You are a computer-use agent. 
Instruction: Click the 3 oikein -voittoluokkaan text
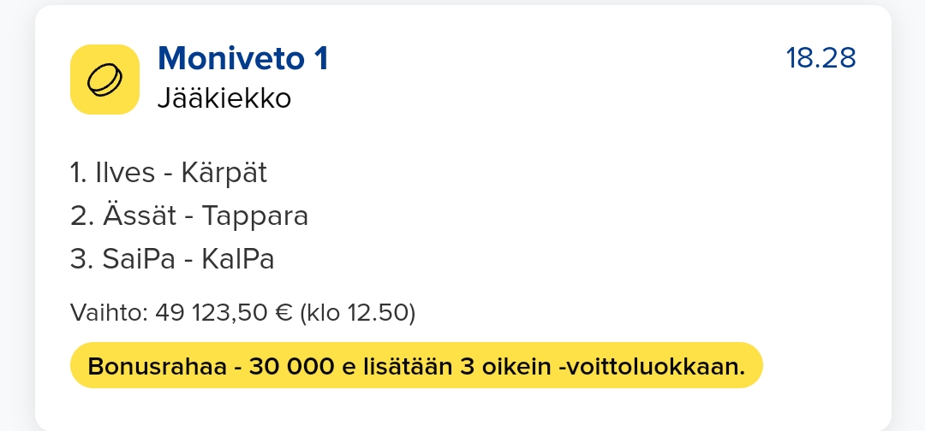[x=602, y=367]
